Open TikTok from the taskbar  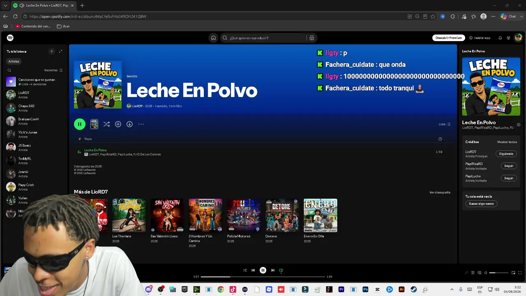(x=233, y=289)
